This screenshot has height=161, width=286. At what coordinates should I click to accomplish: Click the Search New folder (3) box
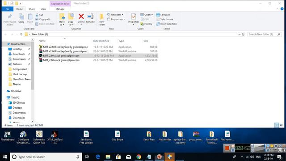click(264, 34)
